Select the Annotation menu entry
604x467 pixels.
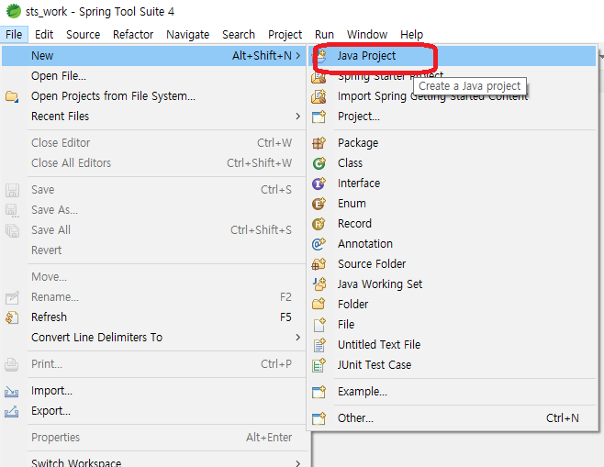[452, 244]
